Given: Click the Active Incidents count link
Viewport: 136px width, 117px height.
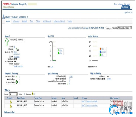Looking at the screenshot, I should point(19,82).
